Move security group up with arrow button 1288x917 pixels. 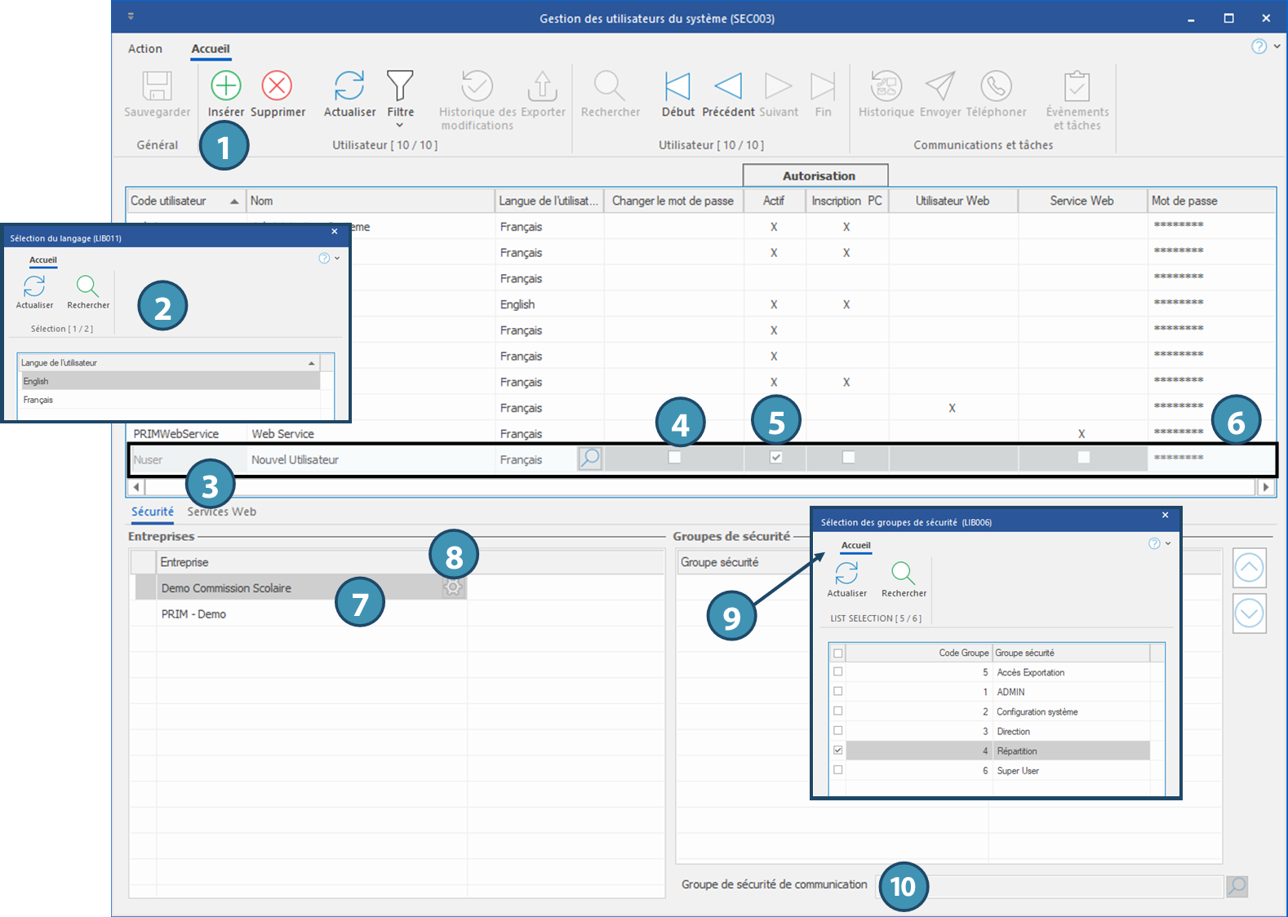[x=1249, y=568]
